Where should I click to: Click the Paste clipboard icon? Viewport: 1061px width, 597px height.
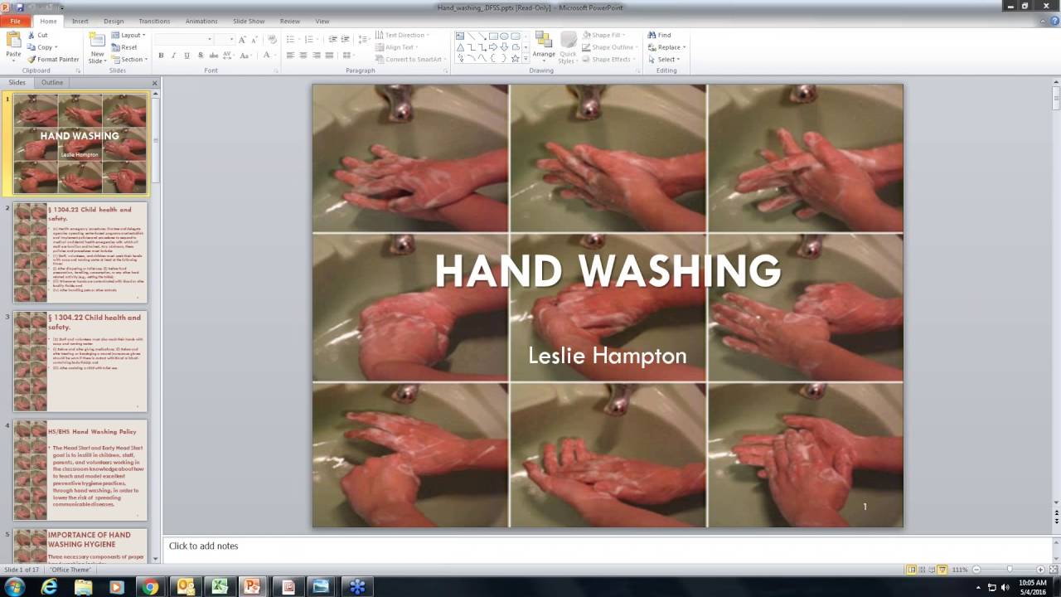pyautogui.click(x=13, y=40)
